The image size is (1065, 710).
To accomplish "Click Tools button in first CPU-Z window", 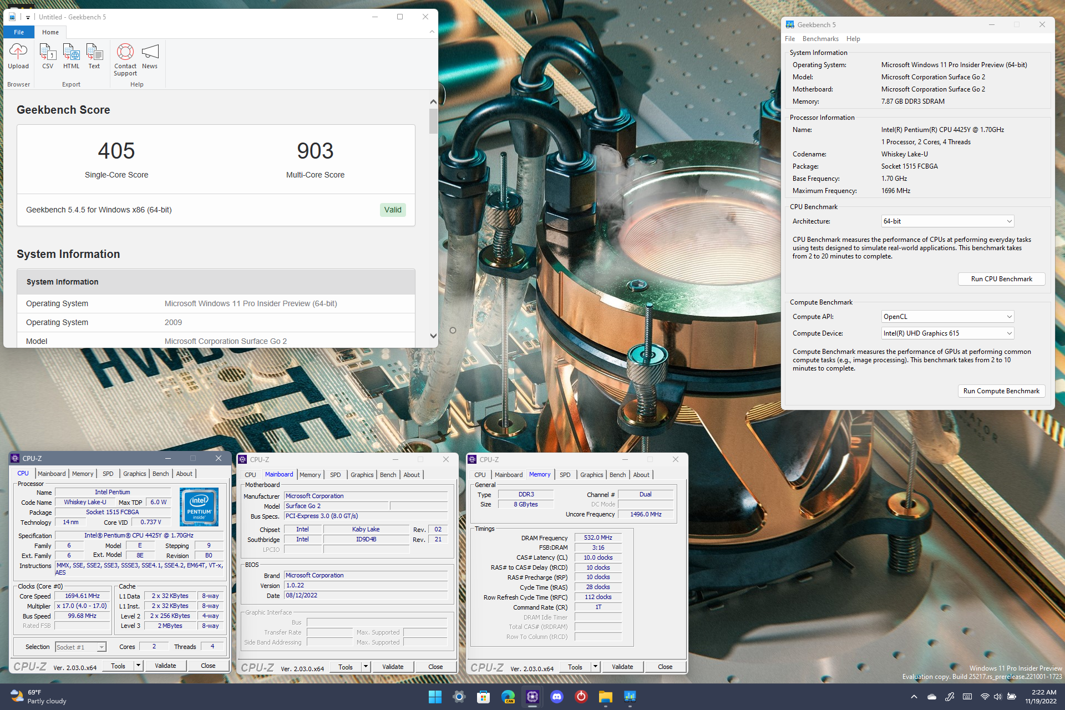I will [118, 666].
